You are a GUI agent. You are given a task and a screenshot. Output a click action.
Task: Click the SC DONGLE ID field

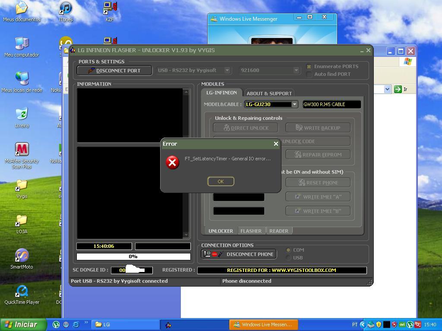point(132,270)
